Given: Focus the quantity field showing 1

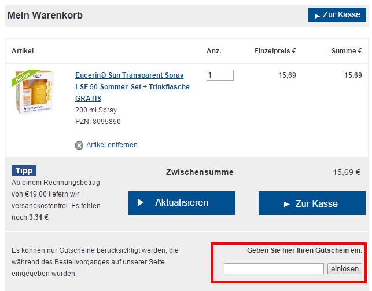Looking at the screenshot, I should [220, 75].
